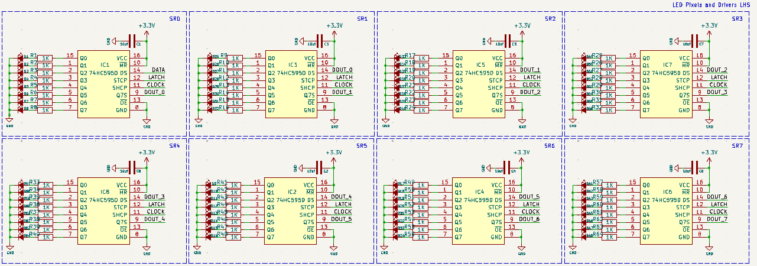Click resistor R8 on IC1 Q7 line
The width and height of the screenshot is (757, 266).
[x=45, y=110]
